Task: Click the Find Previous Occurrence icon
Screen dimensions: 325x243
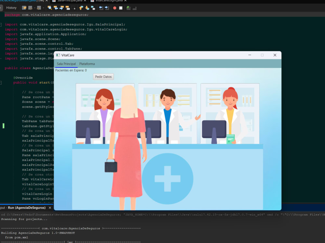Action: tap(56, 7)
